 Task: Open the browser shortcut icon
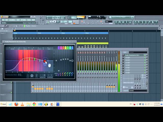pyautogui.click(x=127, y=22)
